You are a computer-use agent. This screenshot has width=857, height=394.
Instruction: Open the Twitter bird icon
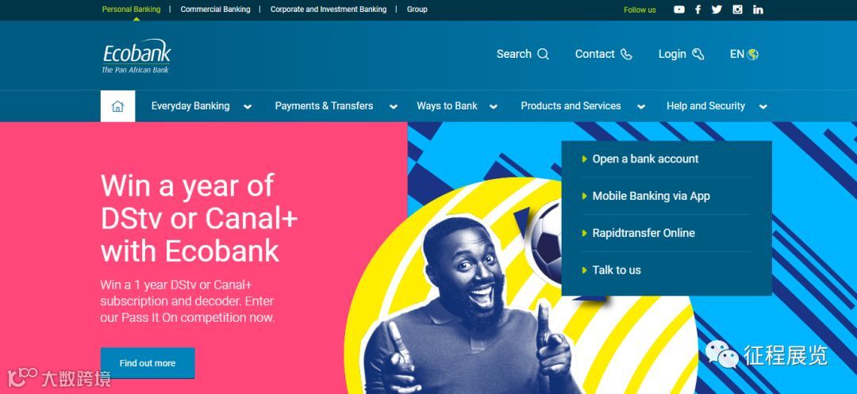tap(717, 10)
